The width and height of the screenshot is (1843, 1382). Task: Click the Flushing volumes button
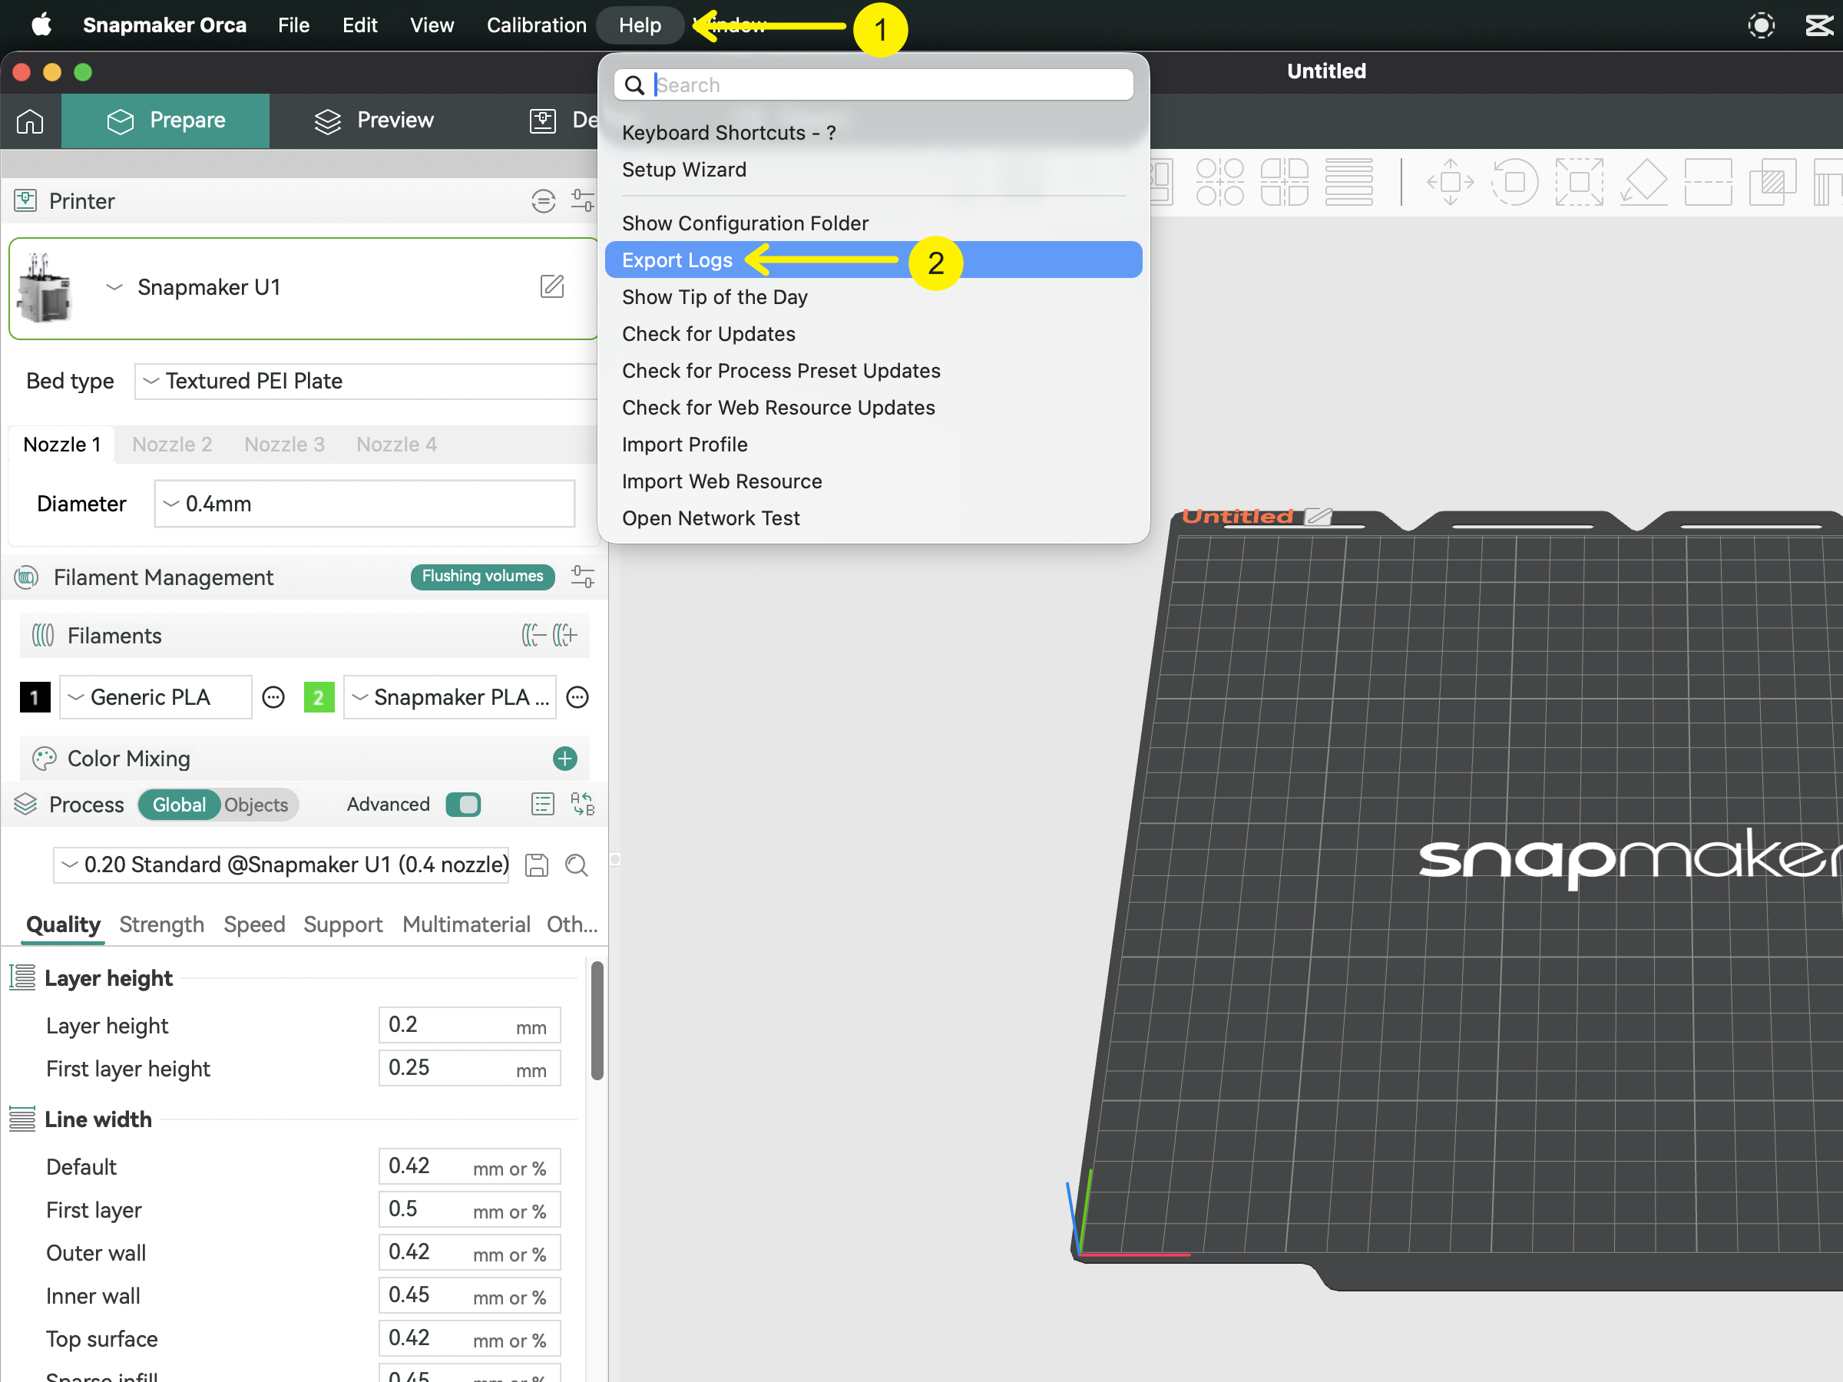(482, 577)
